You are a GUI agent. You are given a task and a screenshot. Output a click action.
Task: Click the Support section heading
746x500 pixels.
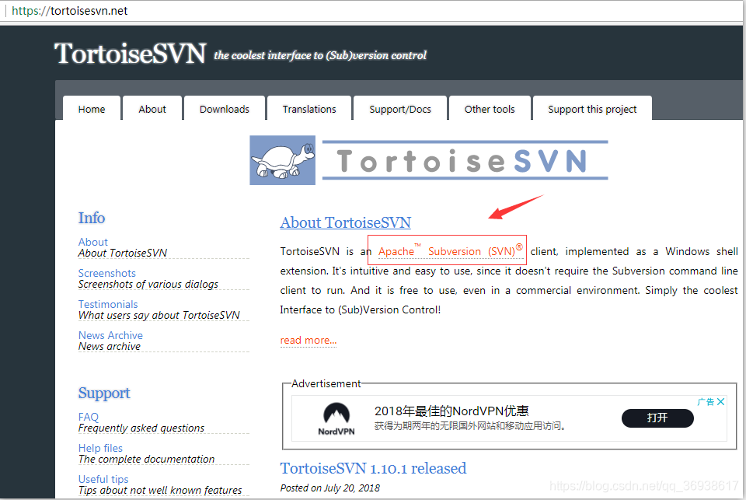pos(103,393)
